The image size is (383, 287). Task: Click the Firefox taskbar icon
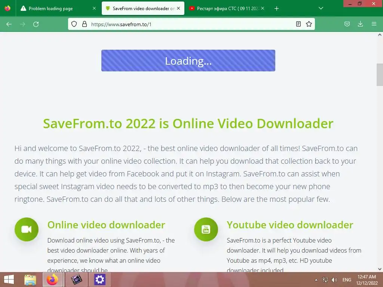pos(52,280)
